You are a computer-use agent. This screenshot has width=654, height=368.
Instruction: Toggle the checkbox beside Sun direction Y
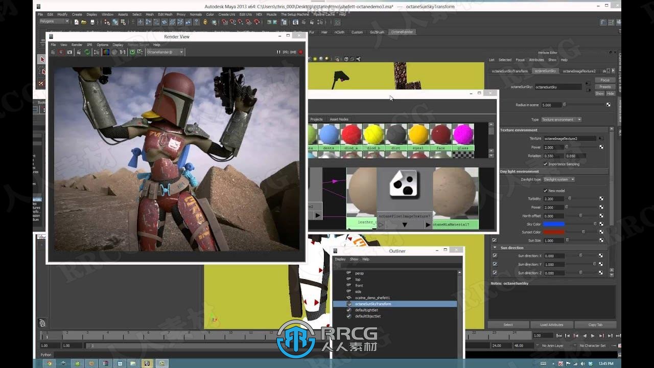tap(495, 264)
